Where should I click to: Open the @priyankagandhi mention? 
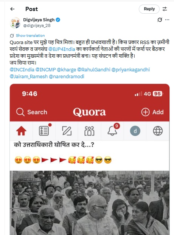[130, 70]
